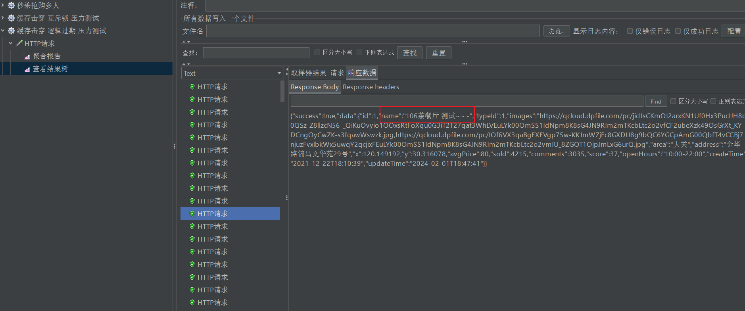The image size is (745, 311).
Task: Click up arrow of splitter above 查找 row
Action: tap(184, 42)
